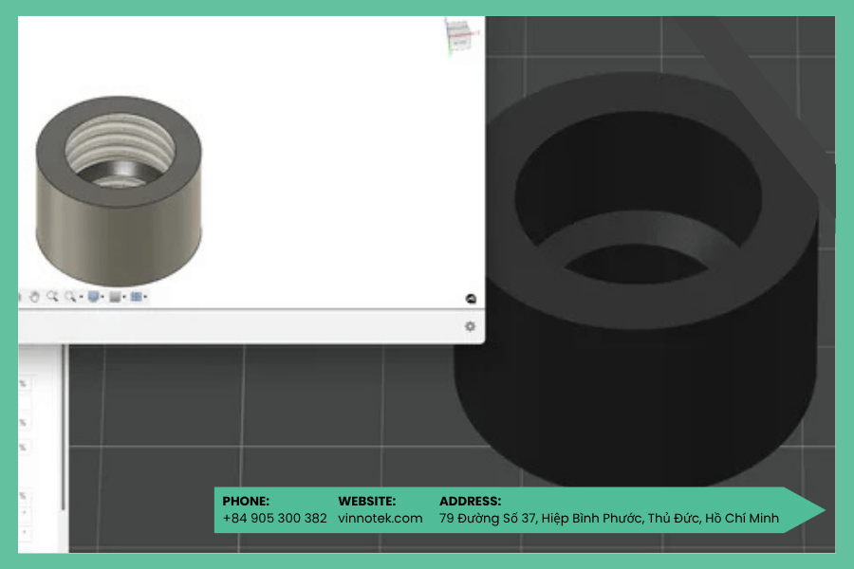Click the Viewports layout icon
This screenshot has width=854, height=569.
136,296
